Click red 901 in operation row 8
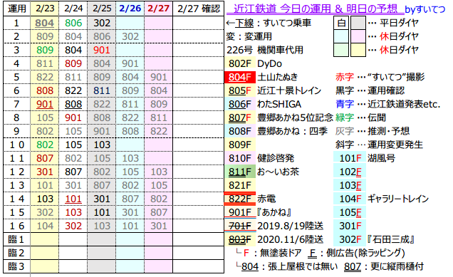The width and height of the screenshot is (453, 277). [73, 117]
